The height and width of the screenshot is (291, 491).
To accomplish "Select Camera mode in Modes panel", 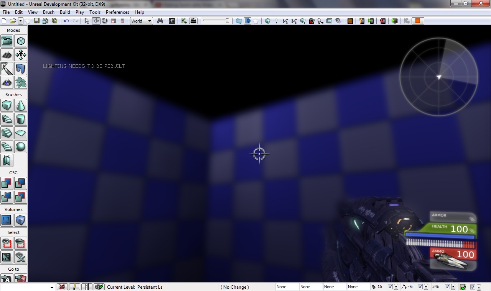I will [7, 41].
